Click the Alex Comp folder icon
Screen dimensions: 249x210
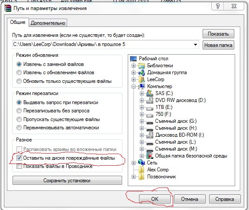pos(141,170)
